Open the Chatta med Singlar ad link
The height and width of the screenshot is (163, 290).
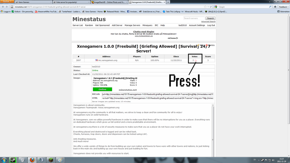[x=144, y=32]
